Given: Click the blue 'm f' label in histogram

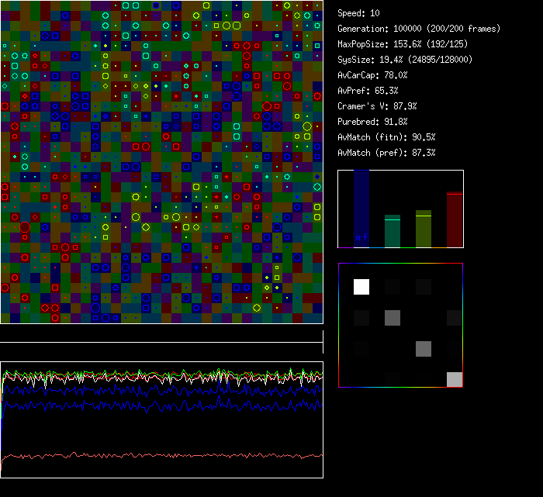Looking at the screenshot, I should (361, 237).
